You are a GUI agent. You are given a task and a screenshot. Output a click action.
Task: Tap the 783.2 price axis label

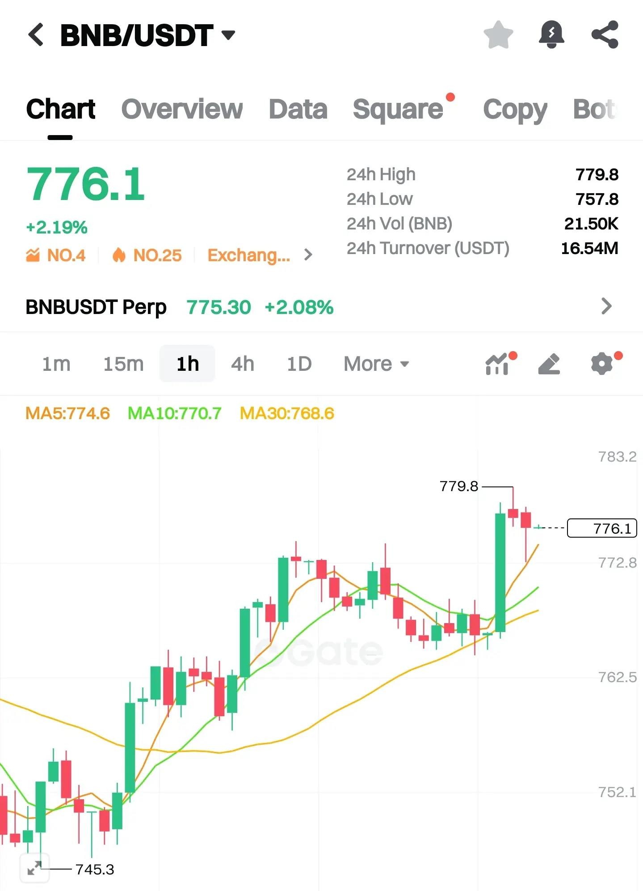[617, 457]
